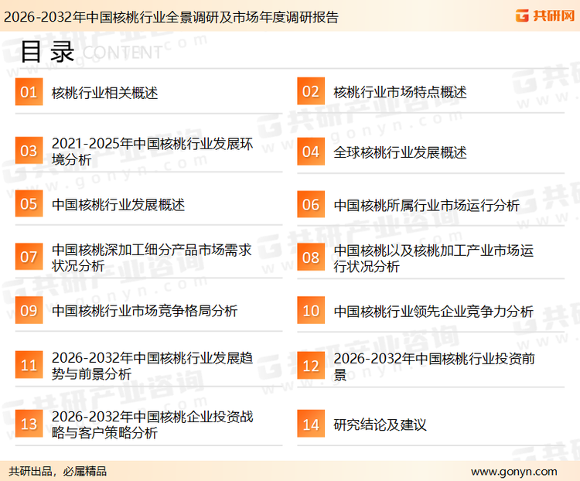Click the 目录 heading
This screenshot has height=481, width=580.
pos(47,52)
